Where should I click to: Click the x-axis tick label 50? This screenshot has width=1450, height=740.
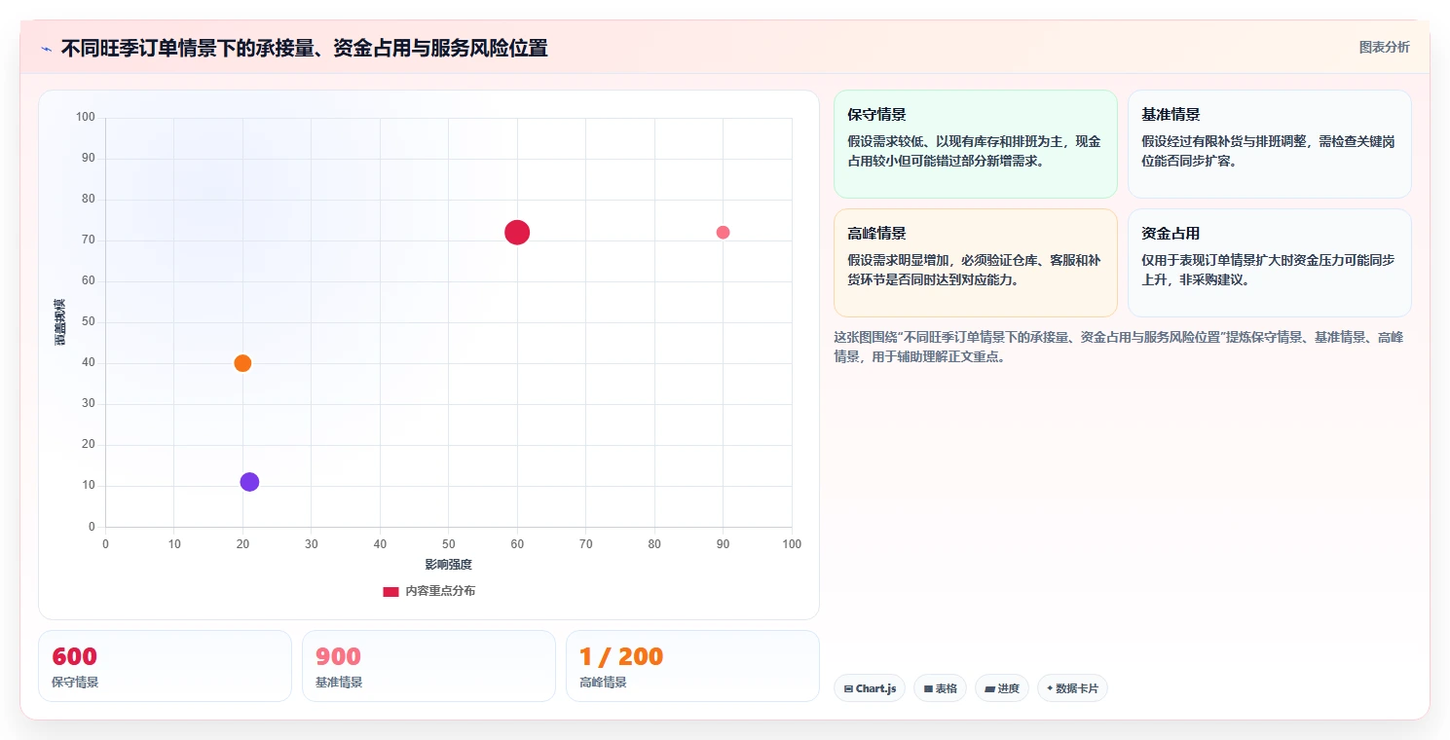[x=448, y=544]
